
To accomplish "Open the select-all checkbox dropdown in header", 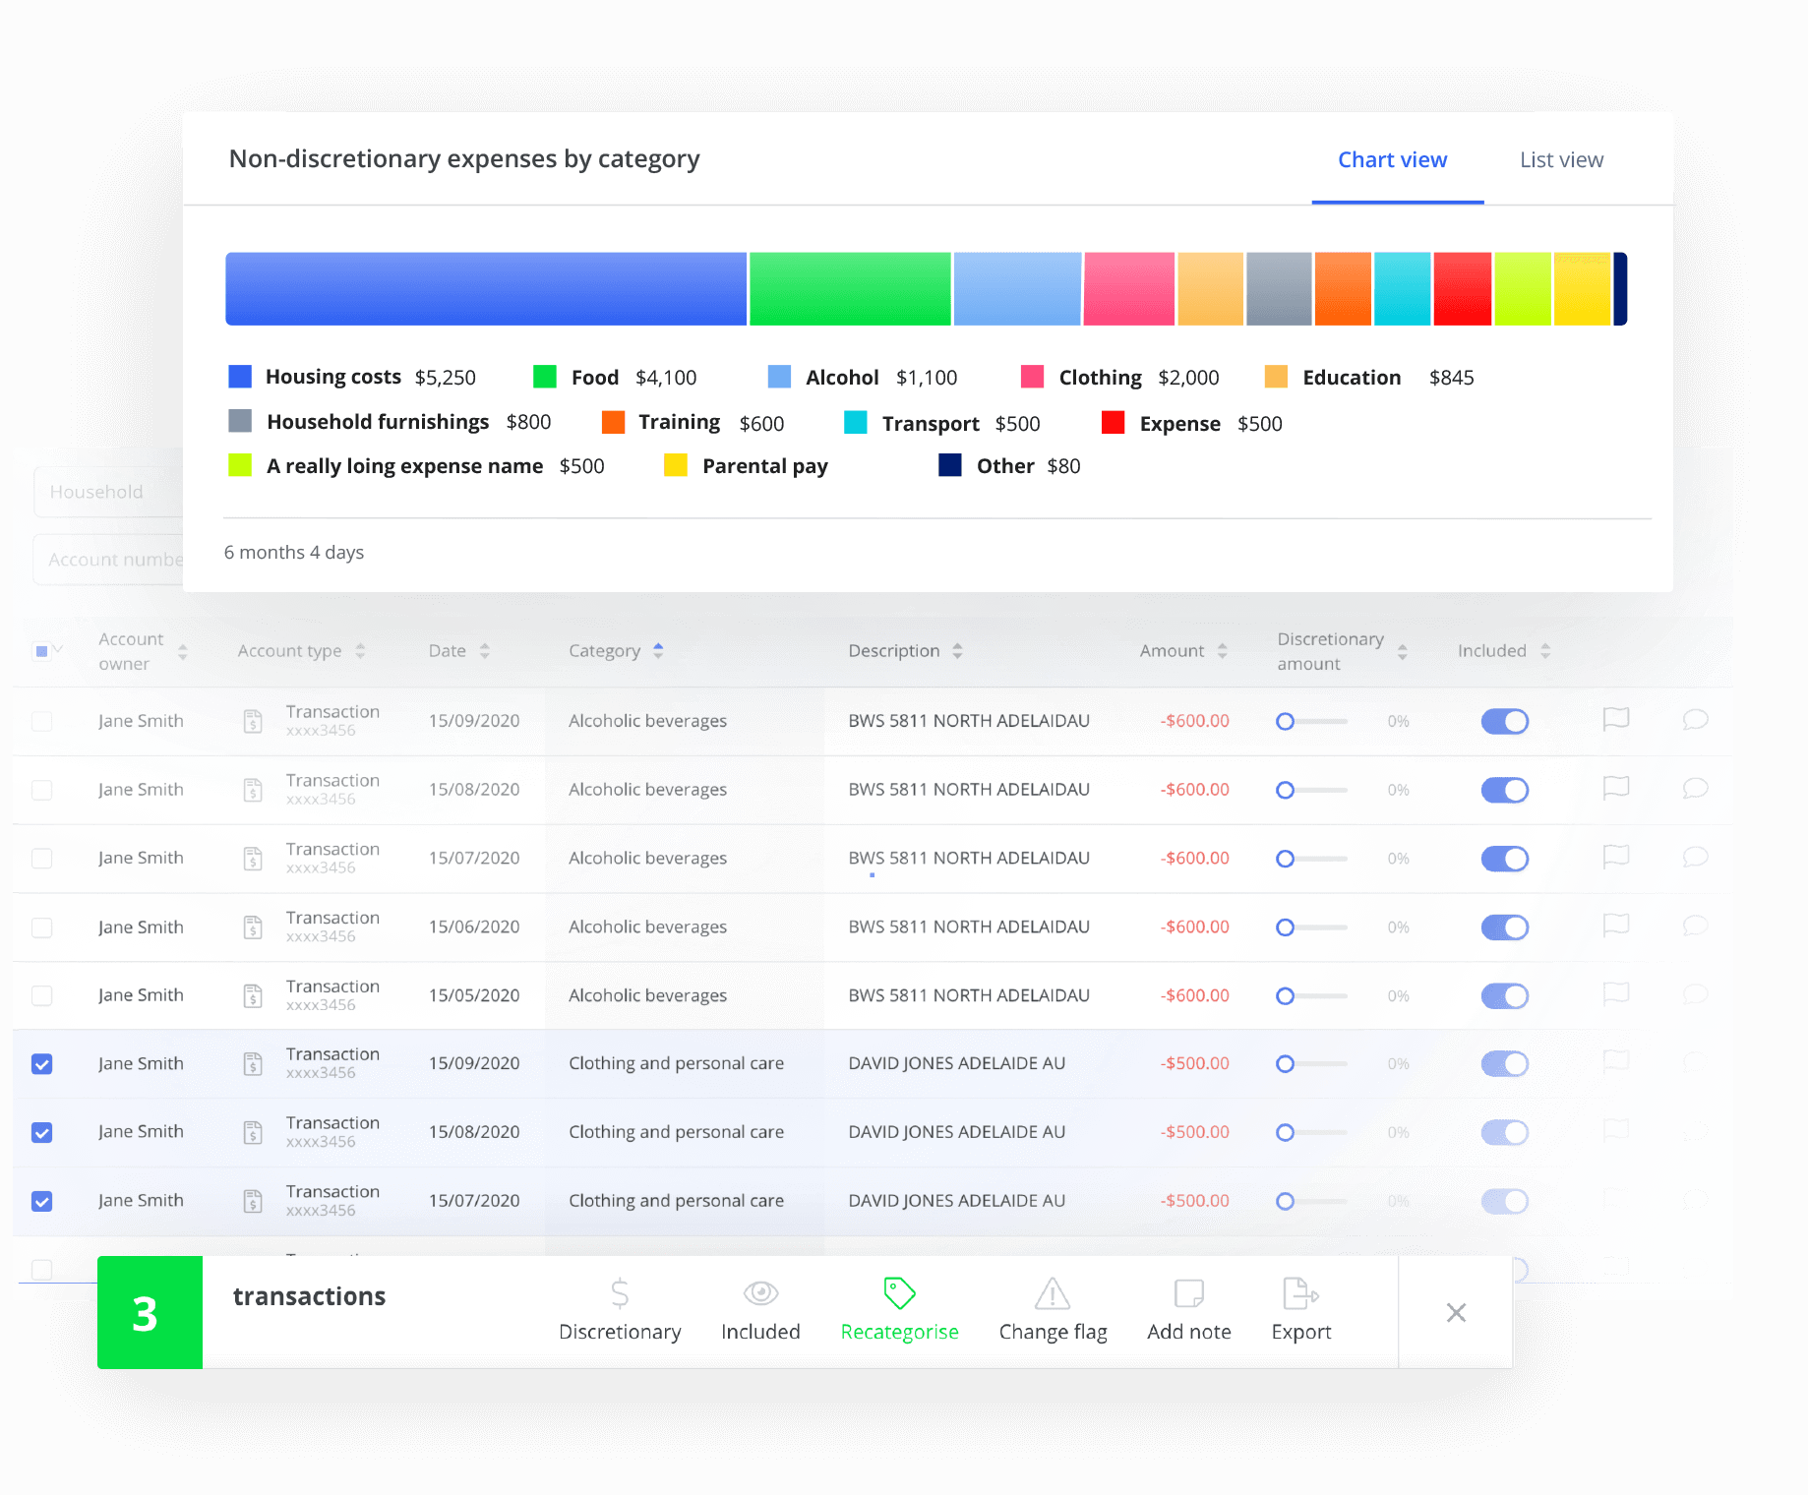I will 58,650.
